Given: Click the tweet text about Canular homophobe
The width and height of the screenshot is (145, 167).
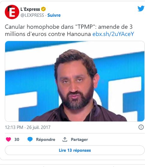Looking at the screenshot, I should coord(69,31).
